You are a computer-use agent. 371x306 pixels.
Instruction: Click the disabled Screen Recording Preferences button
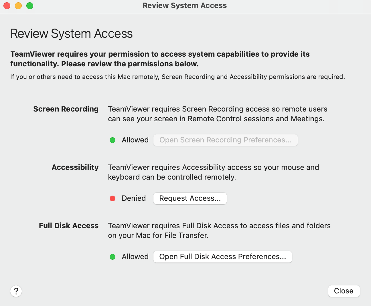(225, 140)
